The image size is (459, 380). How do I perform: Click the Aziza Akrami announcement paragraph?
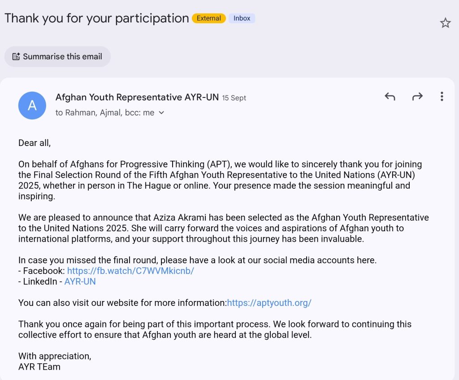(x=223, y=228)
